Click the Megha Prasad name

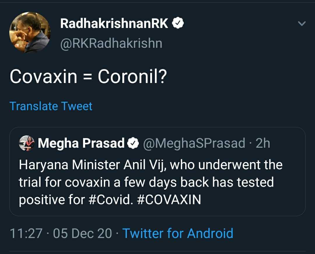pos(81,143)
